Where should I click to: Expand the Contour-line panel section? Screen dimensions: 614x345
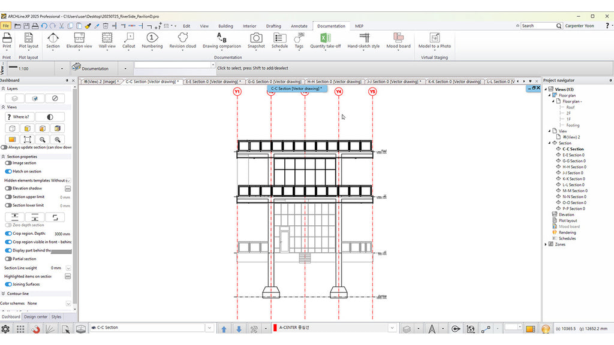(3, 293)
